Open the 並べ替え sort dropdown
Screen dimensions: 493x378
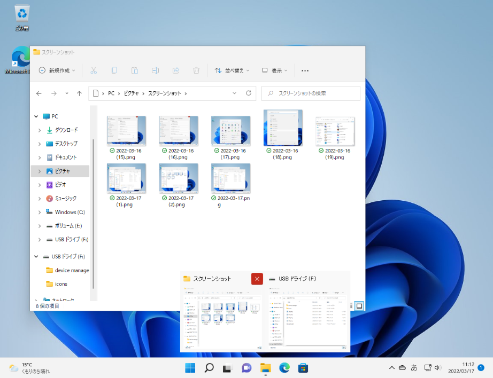(232, 70)
